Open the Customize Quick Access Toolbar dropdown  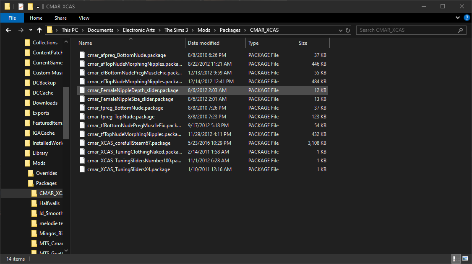(38, 7)
